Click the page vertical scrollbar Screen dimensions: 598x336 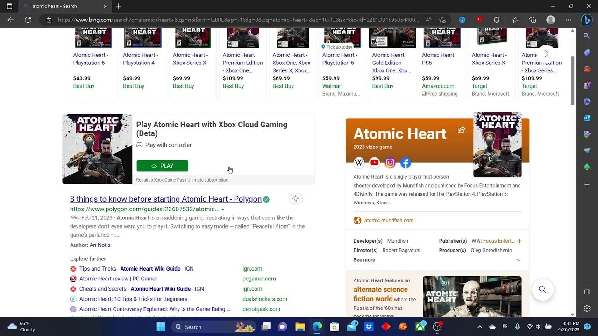[x=572, y=82]
